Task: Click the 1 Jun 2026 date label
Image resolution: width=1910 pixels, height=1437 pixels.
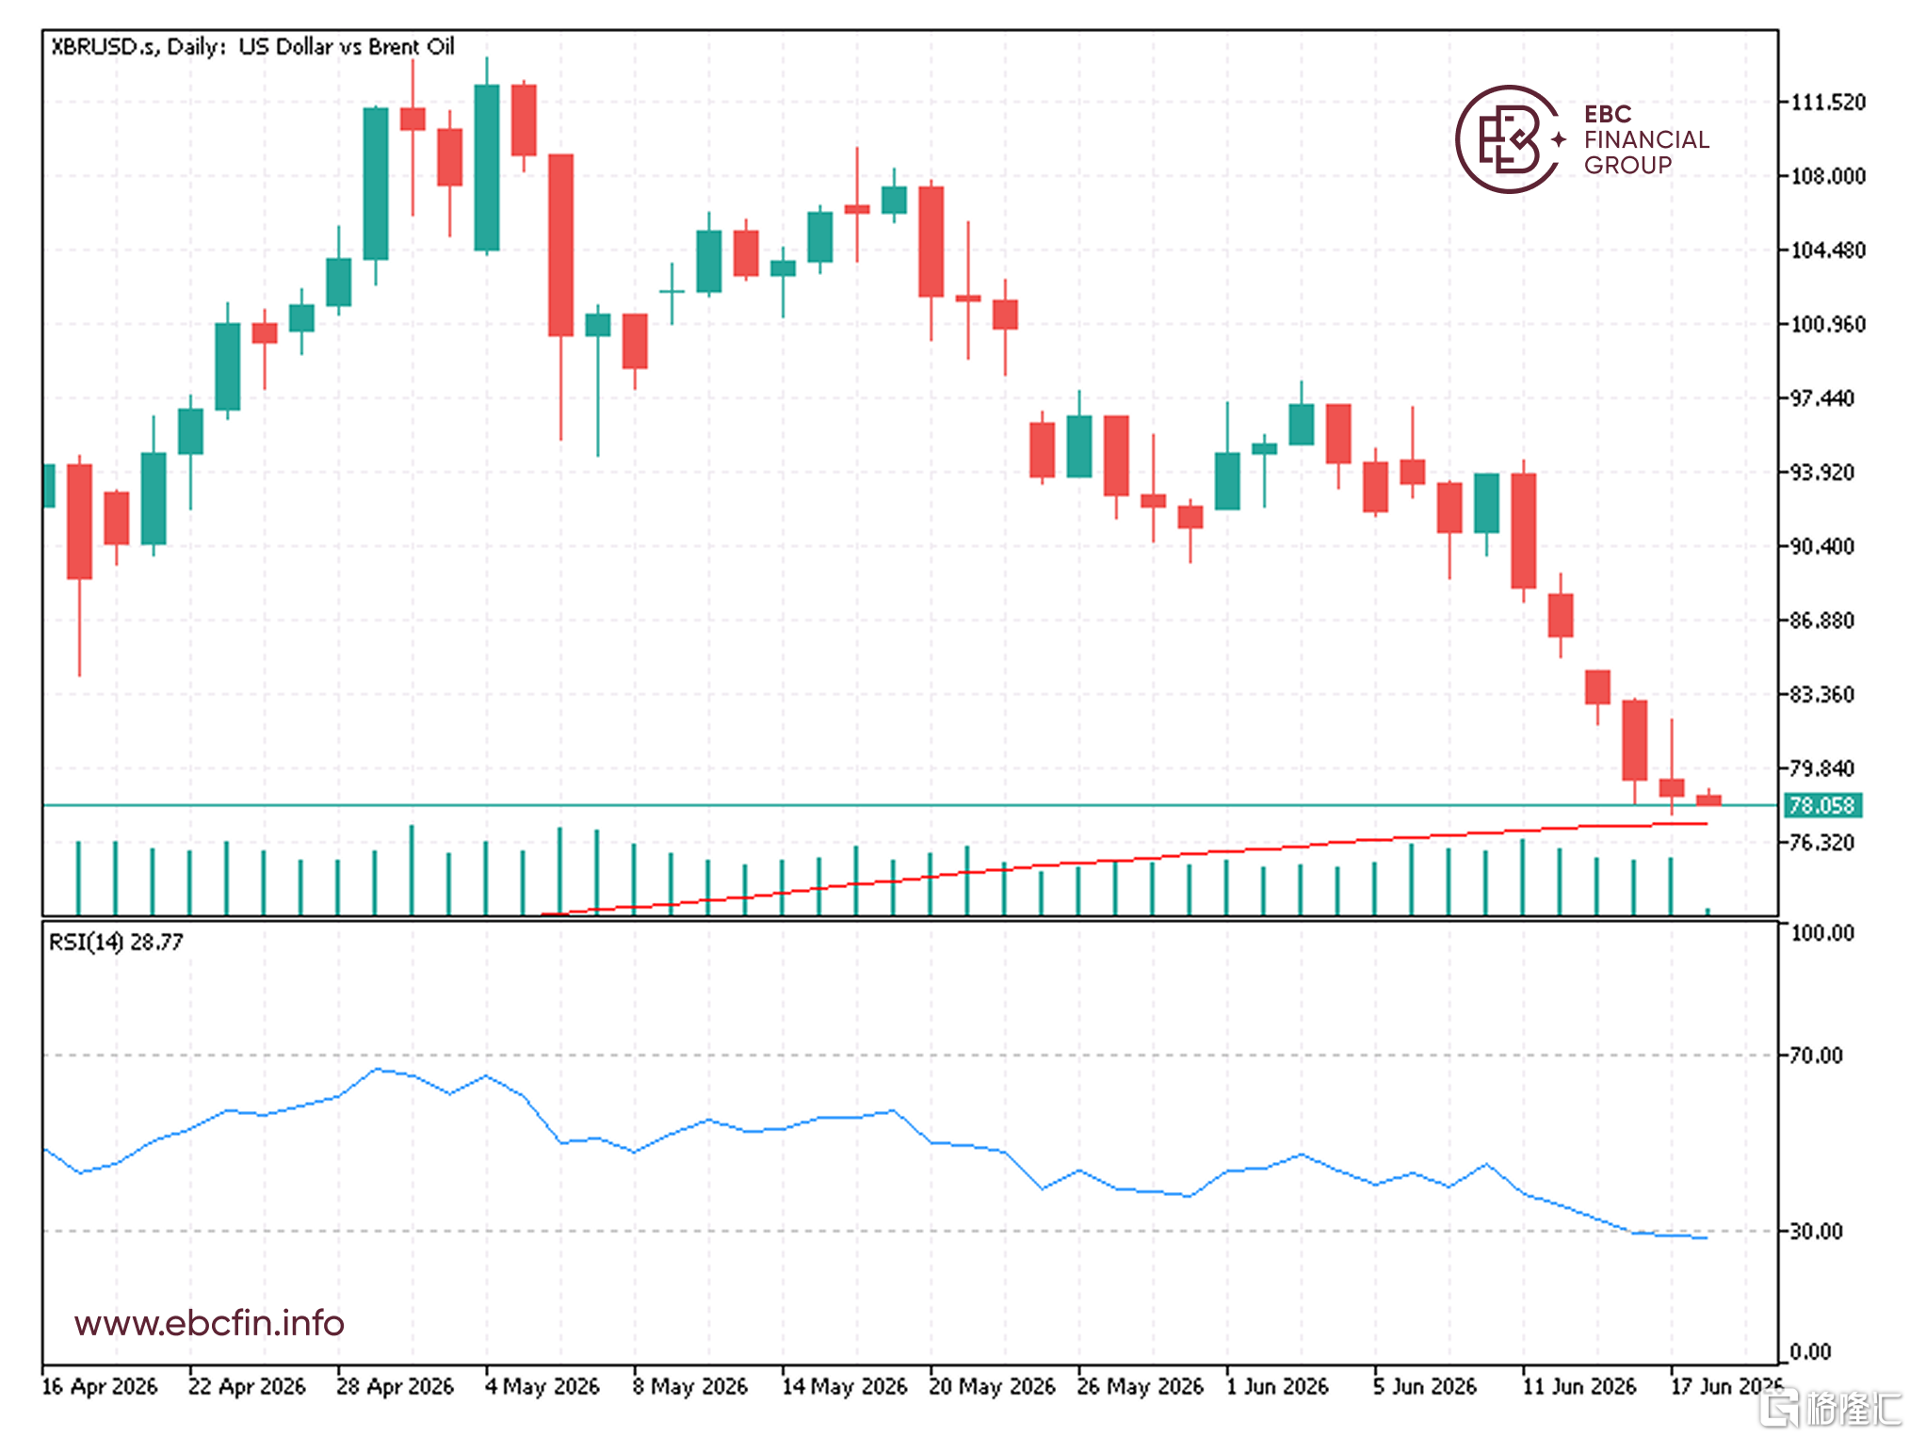Action: click(1277, 1386)
